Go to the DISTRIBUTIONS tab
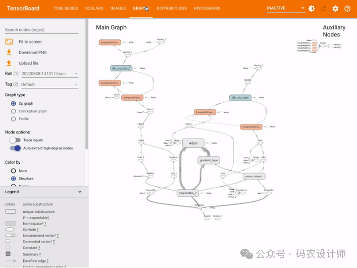This screenshot has height=268, width=357. (x=172, y=9)
